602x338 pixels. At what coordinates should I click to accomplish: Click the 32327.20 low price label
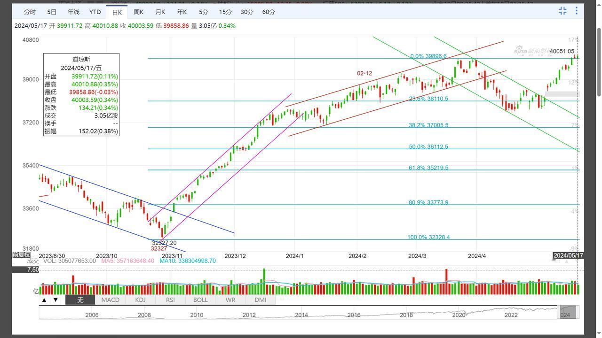164,243
